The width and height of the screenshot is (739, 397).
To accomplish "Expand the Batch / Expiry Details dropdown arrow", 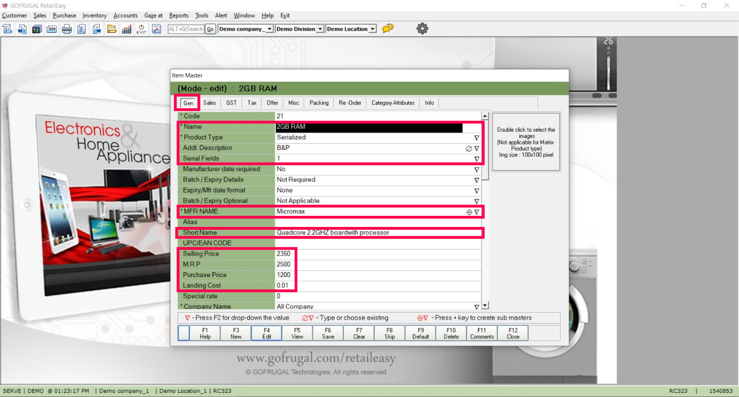I will click(x=477, y=180).
